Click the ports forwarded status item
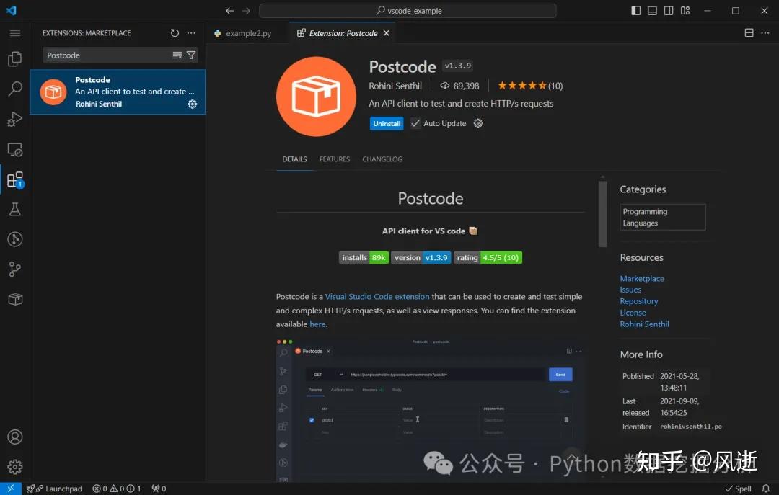Image resolution: width=779 pixels, height=495 pixels. (x=159, y=489)
